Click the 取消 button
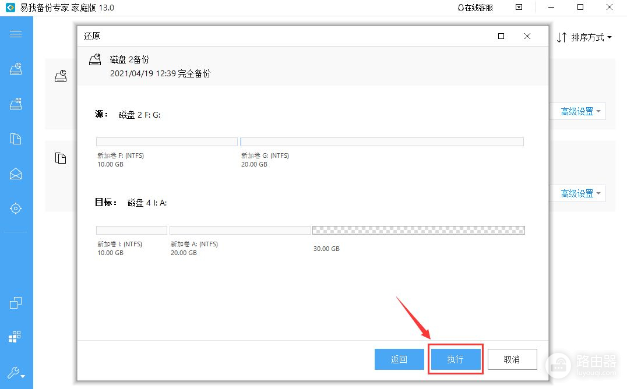Viewport: 627px width, 389px height. [x=512, y=360]
